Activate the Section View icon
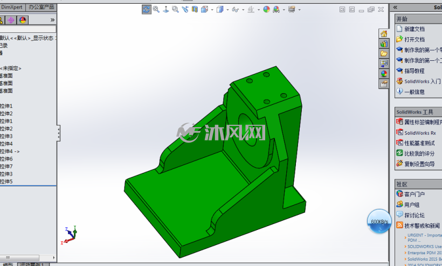The width and height of the screenshot is (442, 266). (195, 9)
